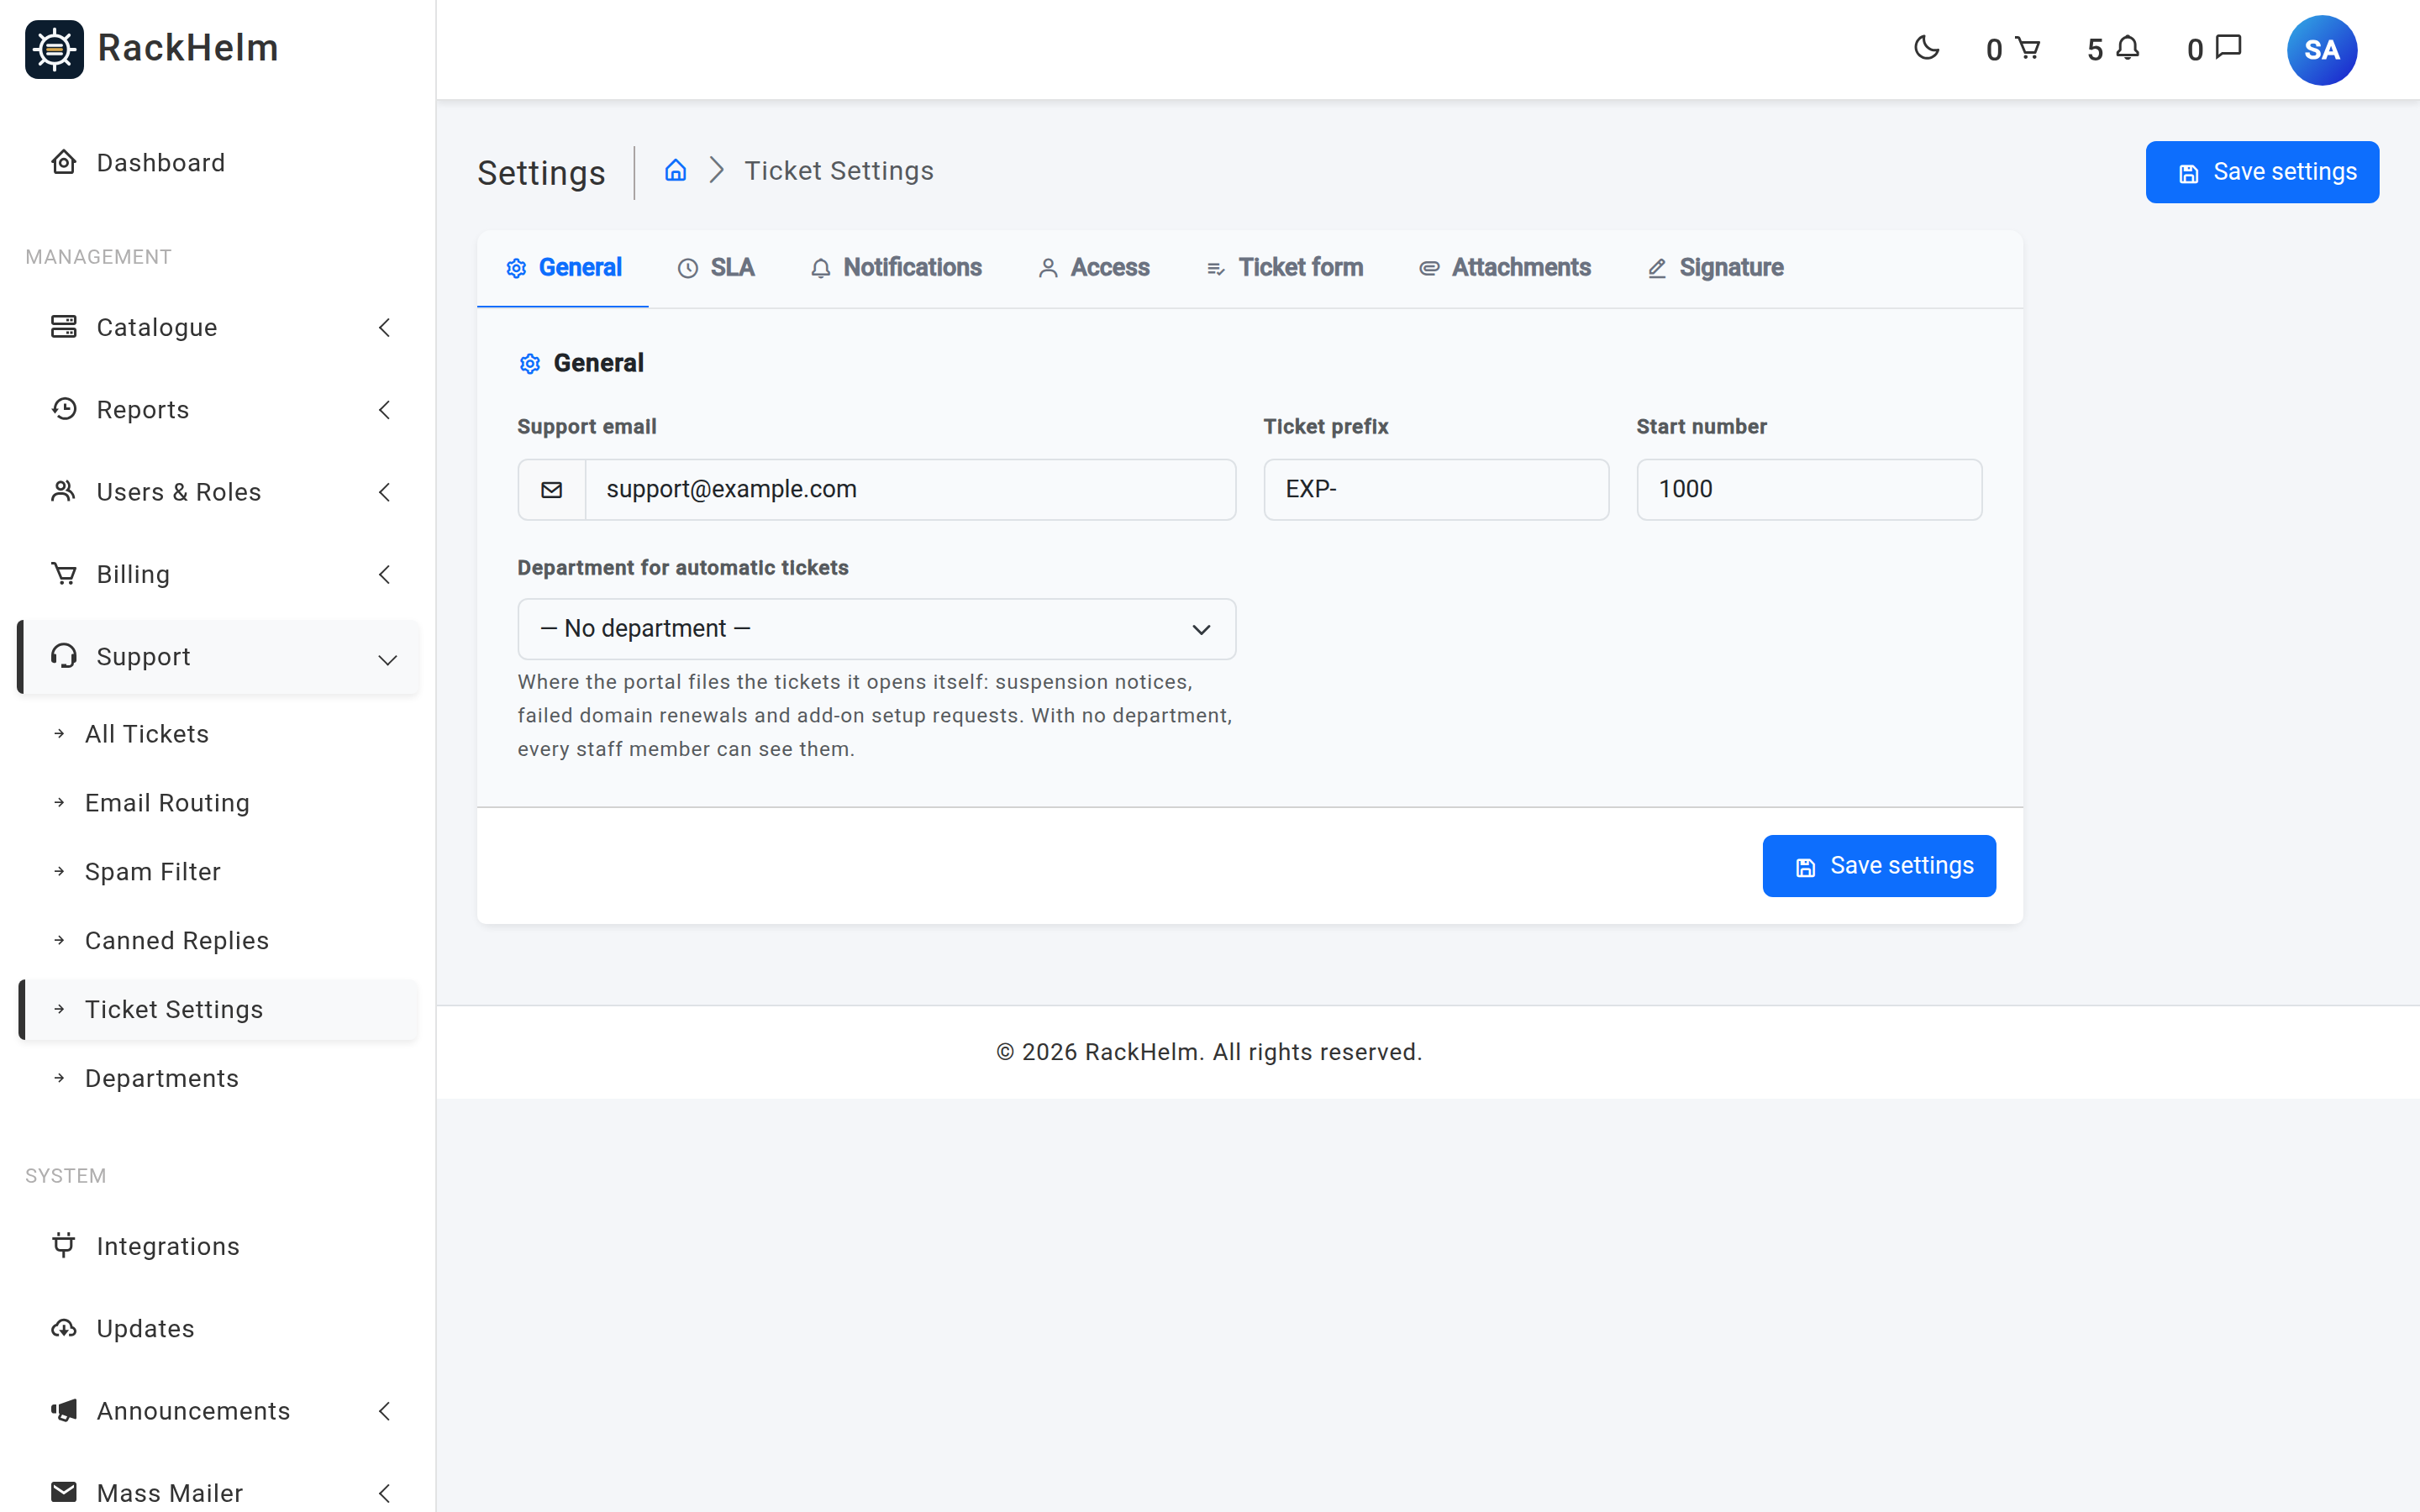Click the Updates cloud download icon
Screen dimensions: 2420x1512
(x=64, y=1328)
